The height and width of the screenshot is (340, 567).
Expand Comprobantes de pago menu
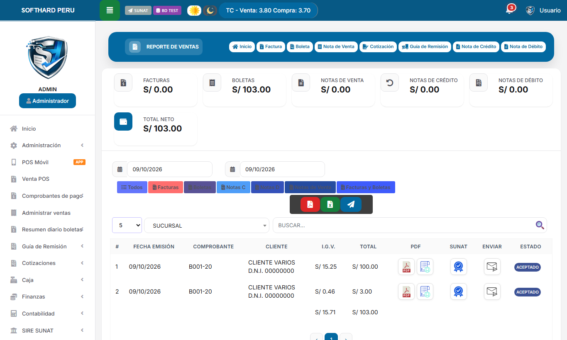[47, 196]
